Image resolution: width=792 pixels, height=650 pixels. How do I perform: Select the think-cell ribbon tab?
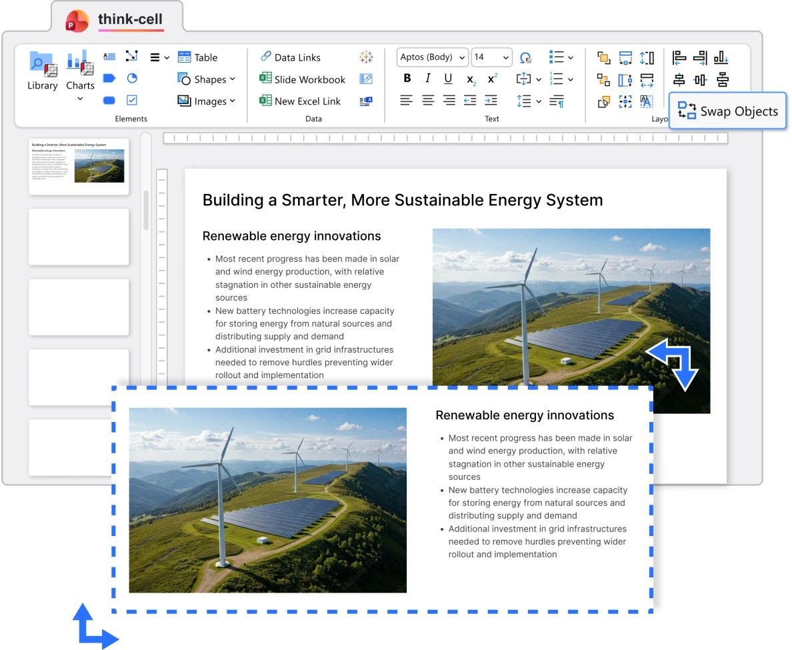[130, 19]
